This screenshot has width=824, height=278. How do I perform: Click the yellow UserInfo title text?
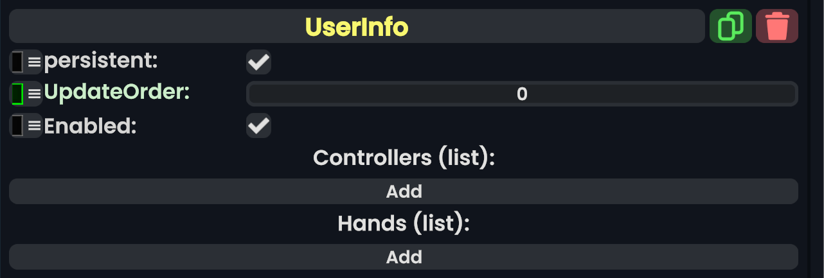357,27
